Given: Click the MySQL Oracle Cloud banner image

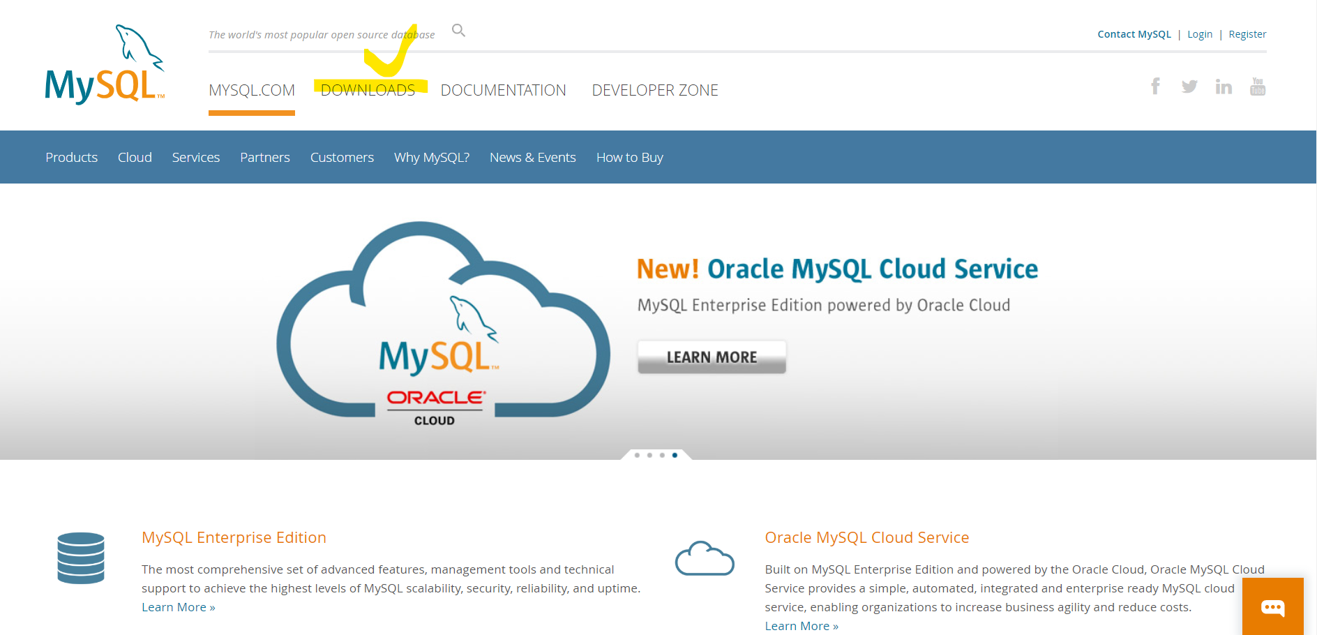Looking at the screenshot, I should (x=443, y=322).
